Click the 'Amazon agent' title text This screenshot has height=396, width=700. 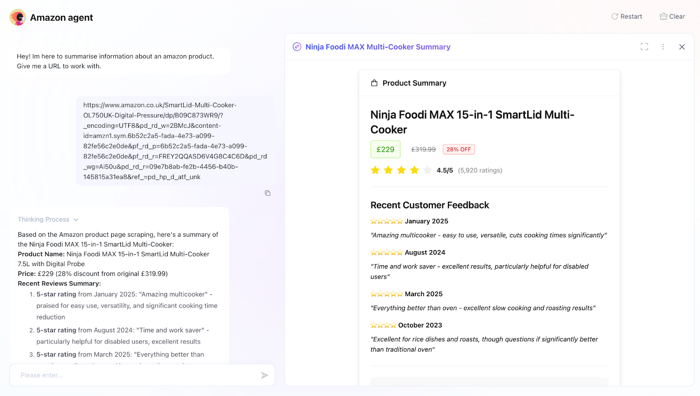point(62,18)
